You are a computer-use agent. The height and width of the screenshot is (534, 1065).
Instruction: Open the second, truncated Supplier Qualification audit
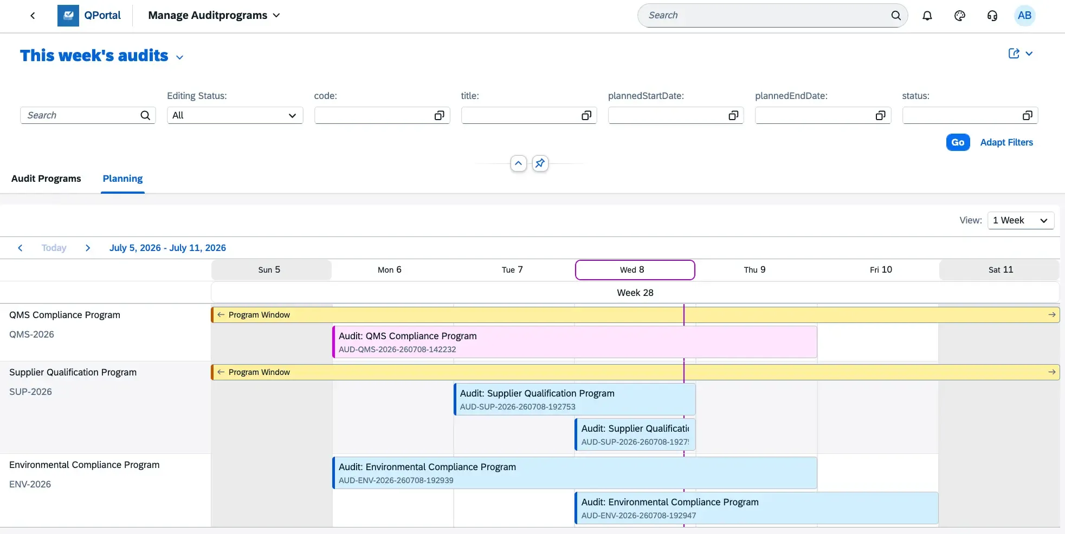point(635,434)
